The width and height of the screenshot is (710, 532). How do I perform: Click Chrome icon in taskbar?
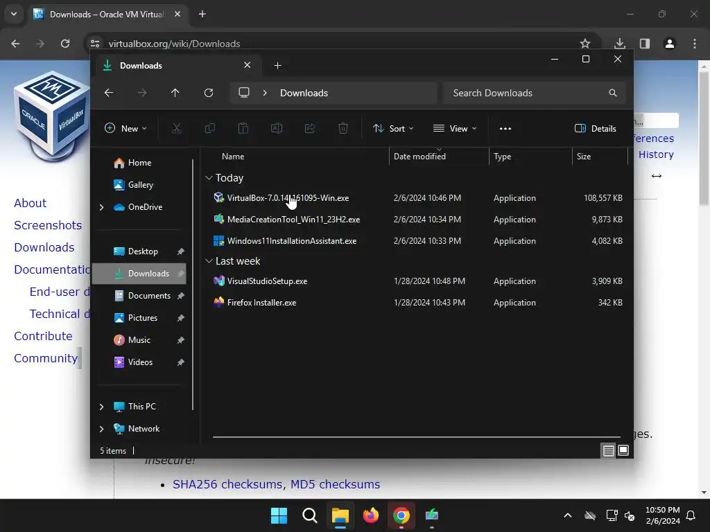[401, 515]
